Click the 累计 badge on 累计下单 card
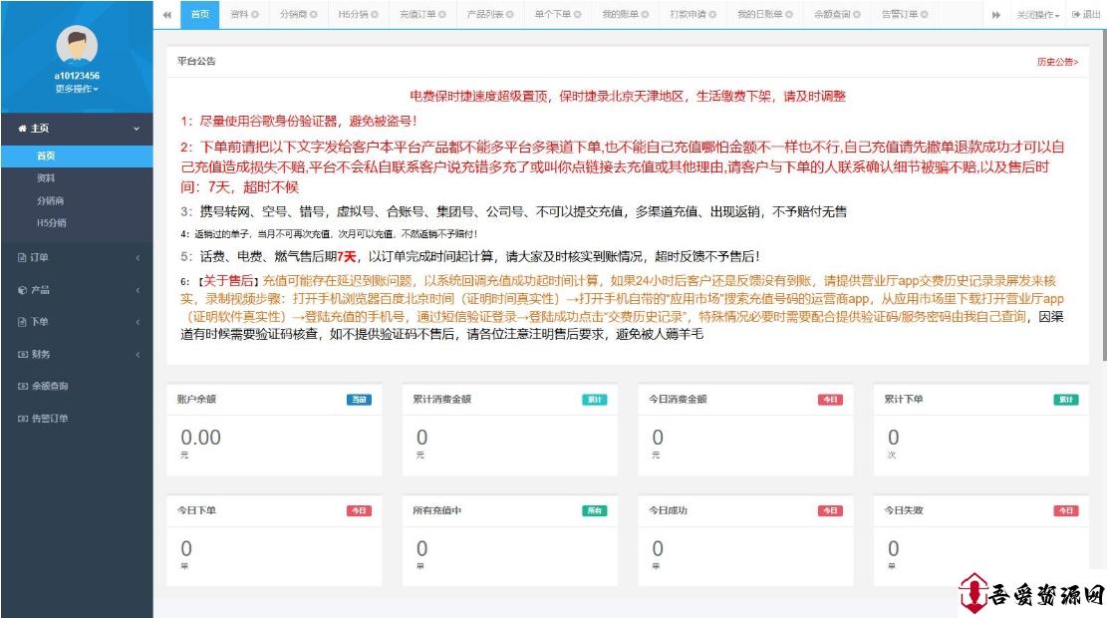1107x618 pixels. (x=1066, y=400)
